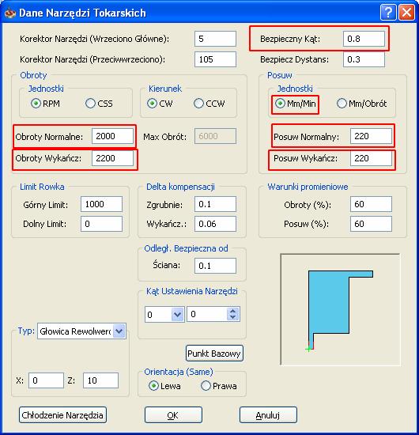
Task: Focus the Górny Limit field
Action: point(101,204)
